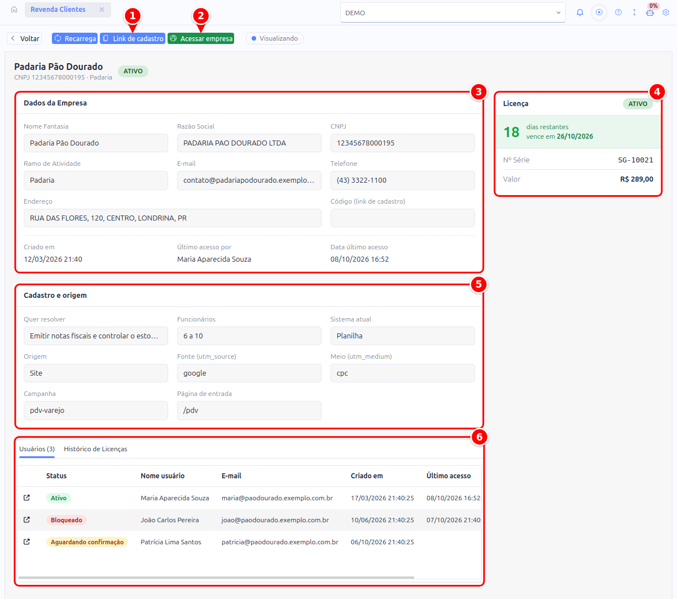This screenshot has height=599, width=677.
Task: Click the Bloqueado status badge
Action: 67,520
